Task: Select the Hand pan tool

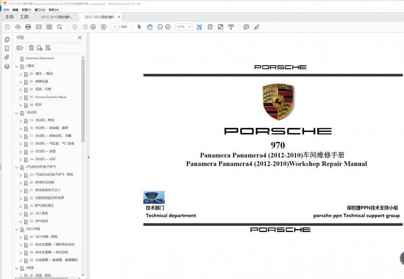Action: coord(149,27)
